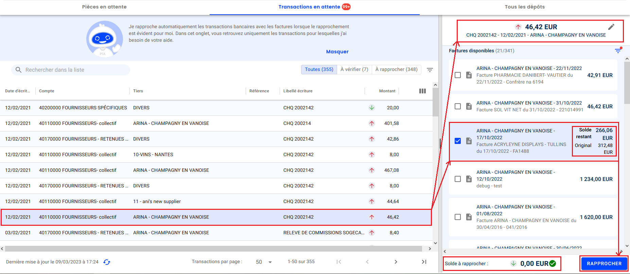Screen dimensions: 630x274
Task: Switch to Pièces en attente tab
Action: 104,7
